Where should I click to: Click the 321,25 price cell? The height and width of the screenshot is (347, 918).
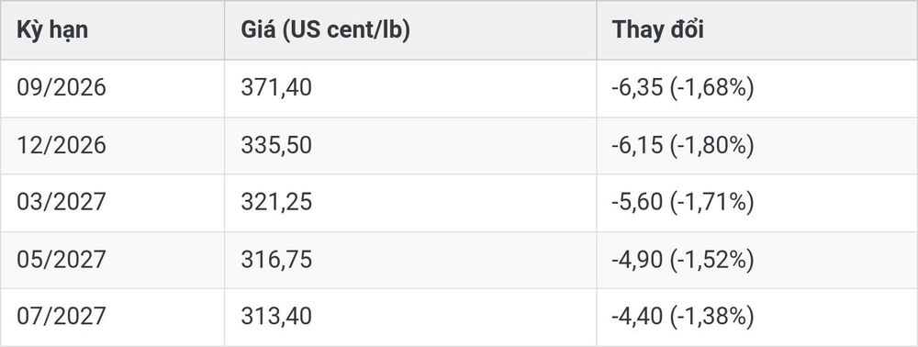click(x=410, y=203)
